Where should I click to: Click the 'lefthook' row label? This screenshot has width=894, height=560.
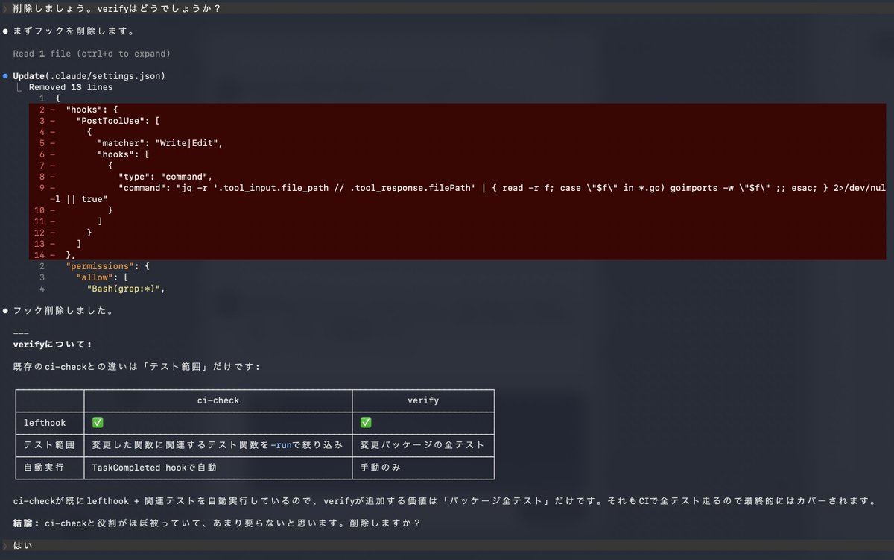45,423
